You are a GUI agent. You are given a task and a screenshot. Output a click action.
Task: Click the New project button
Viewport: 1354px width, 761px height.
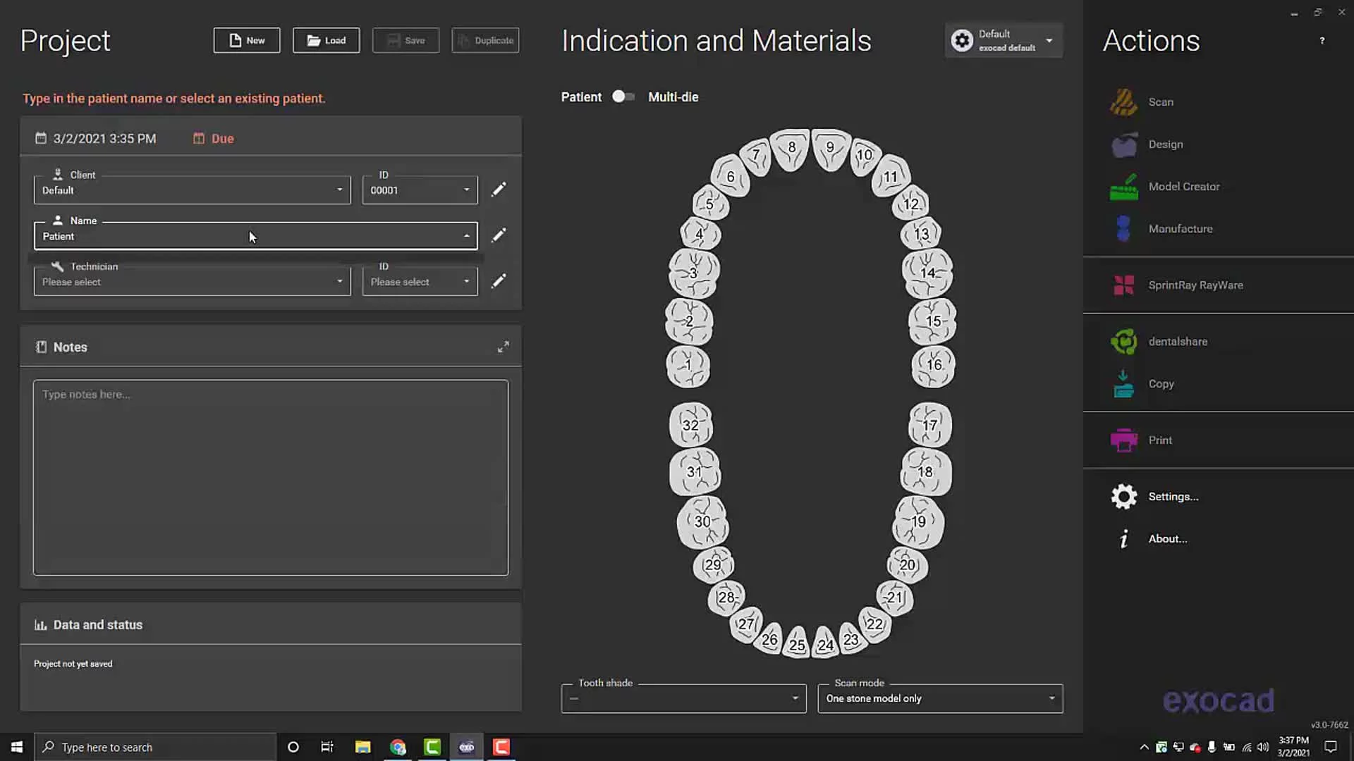tap(247, 40)
